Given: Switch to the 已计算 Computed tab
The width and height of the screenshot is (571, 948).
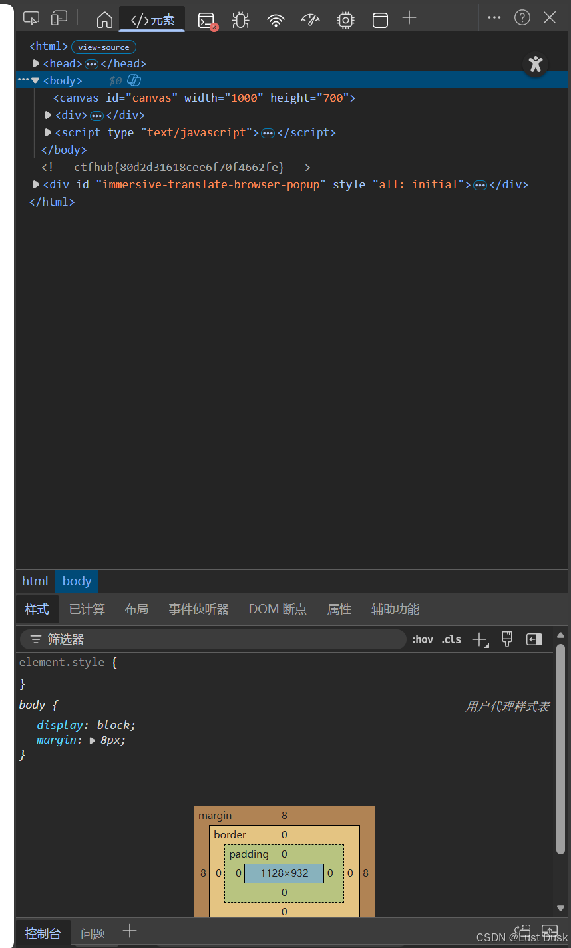Looking at the screenshot, I should point(87,609).
